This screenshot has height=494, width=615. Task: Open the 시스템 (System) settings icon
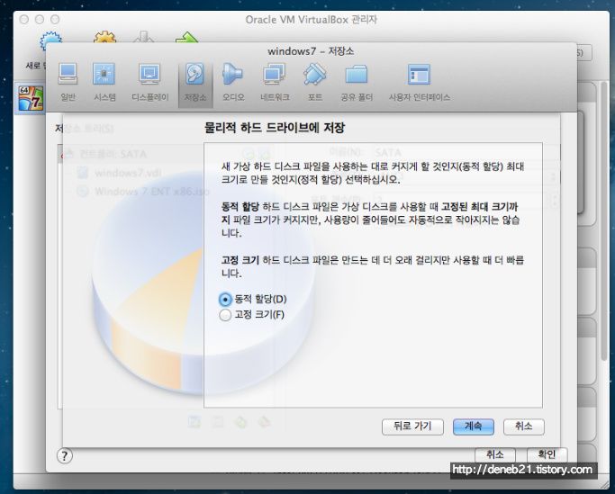pyautogui.click(x=104, y=82)
